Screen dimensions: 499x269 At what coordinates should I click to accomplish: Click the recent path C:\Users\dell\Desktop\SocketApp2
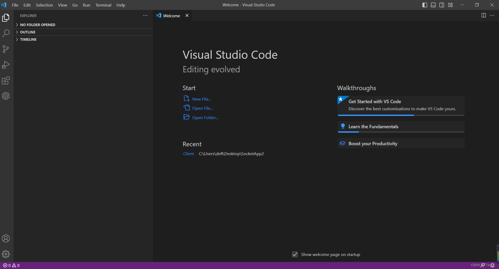pos(231,154)
